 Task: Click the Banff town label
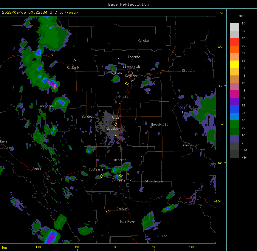point(37,169)
